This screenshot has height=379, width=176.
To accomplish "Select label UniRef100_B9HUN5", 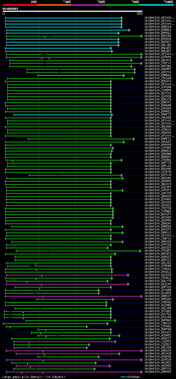I will [158, 106].
